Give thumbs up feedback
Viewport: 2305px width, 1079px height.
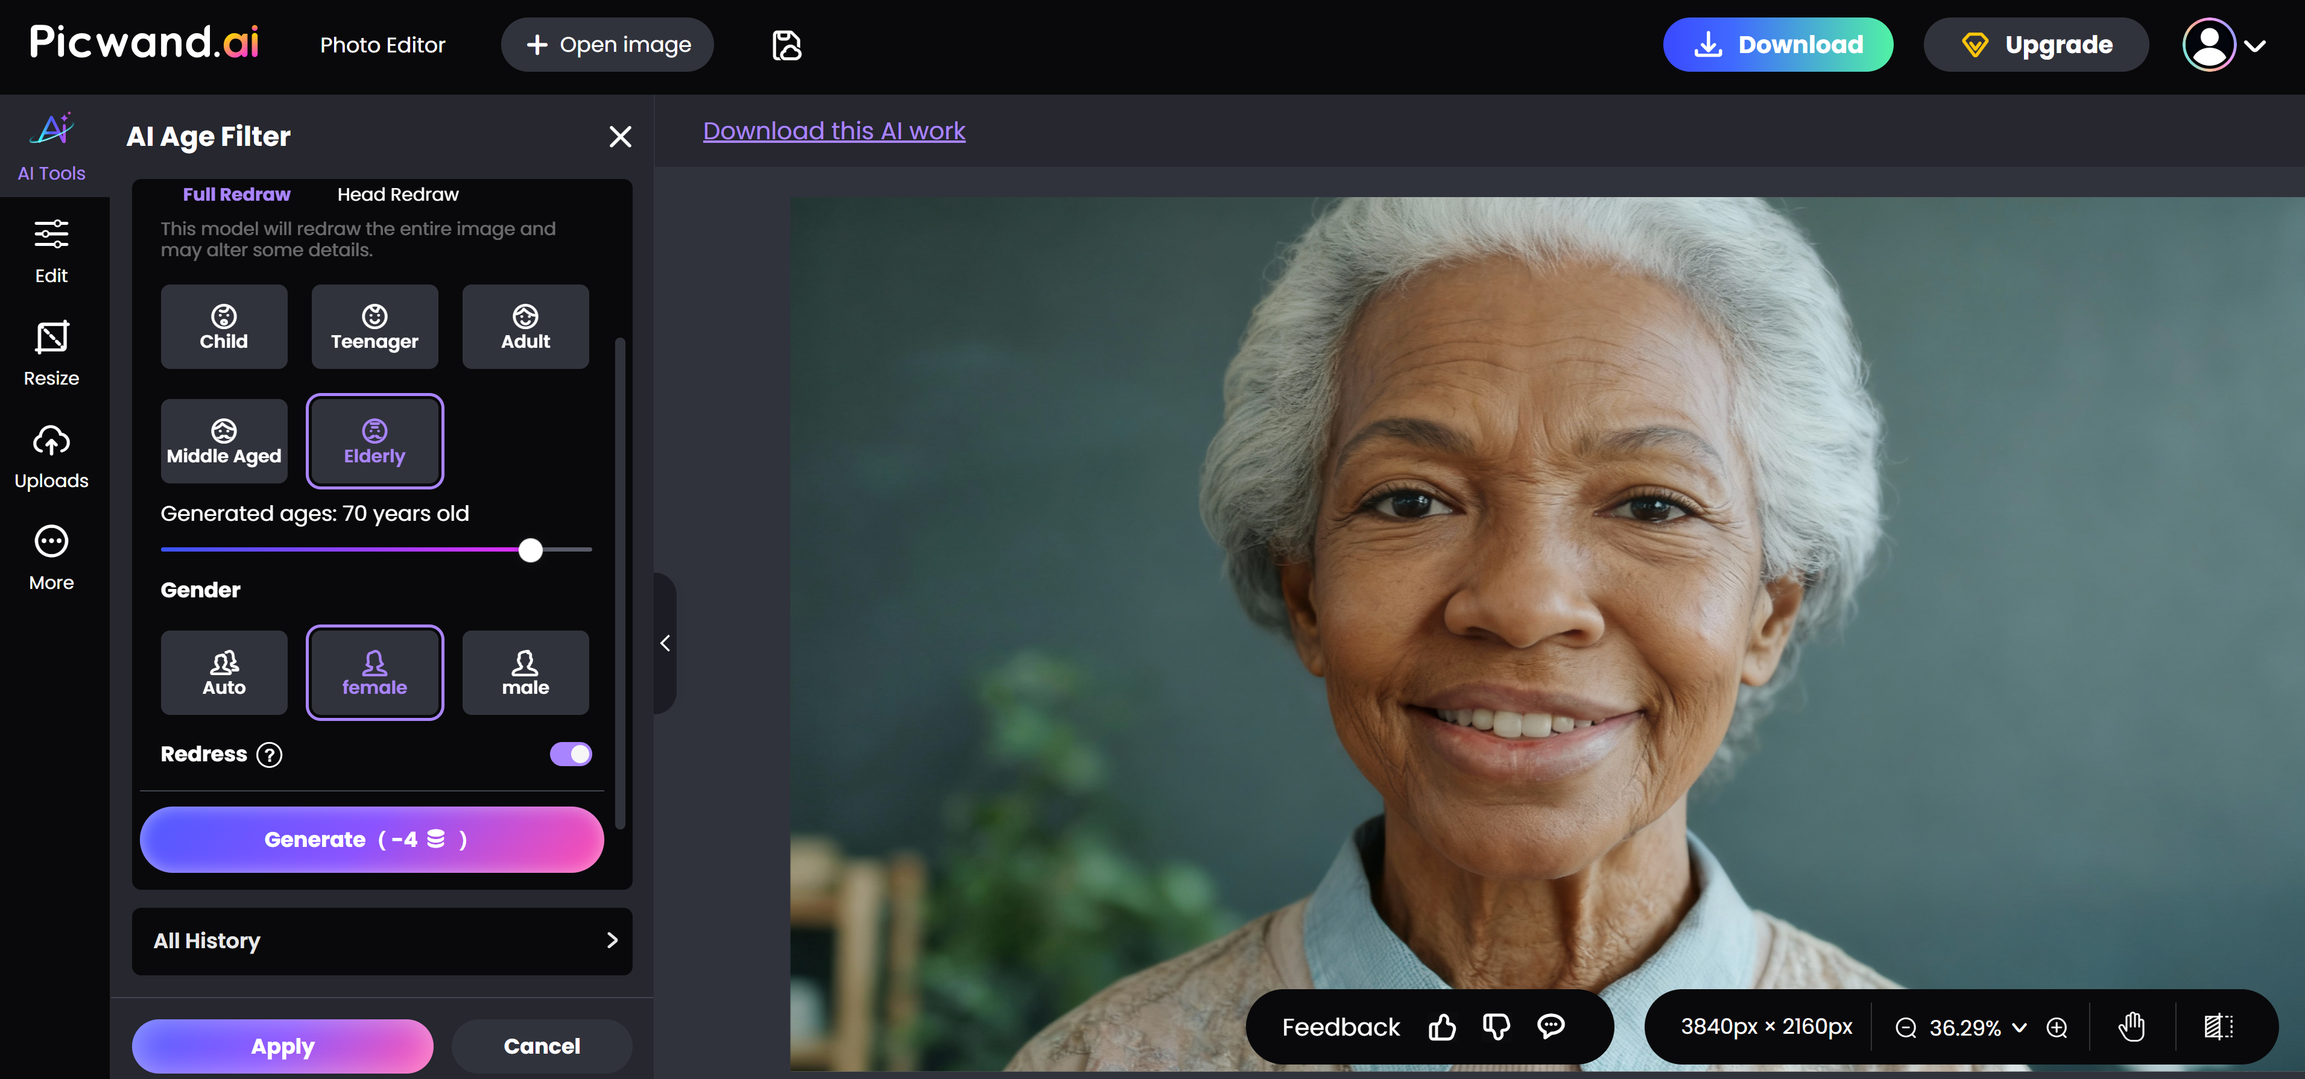(x=1441, y=1027)
